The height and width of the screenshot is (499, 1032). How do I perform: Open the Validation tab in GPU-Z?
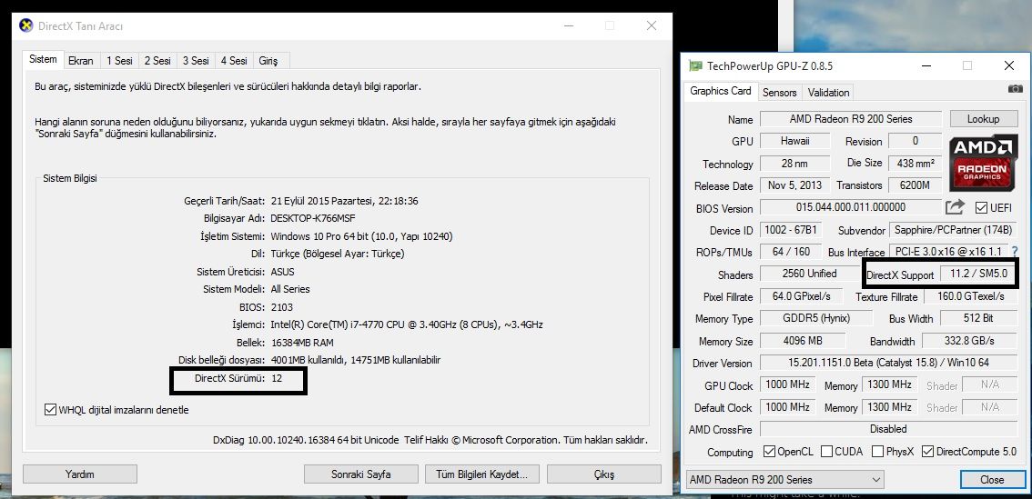[829, 93]
